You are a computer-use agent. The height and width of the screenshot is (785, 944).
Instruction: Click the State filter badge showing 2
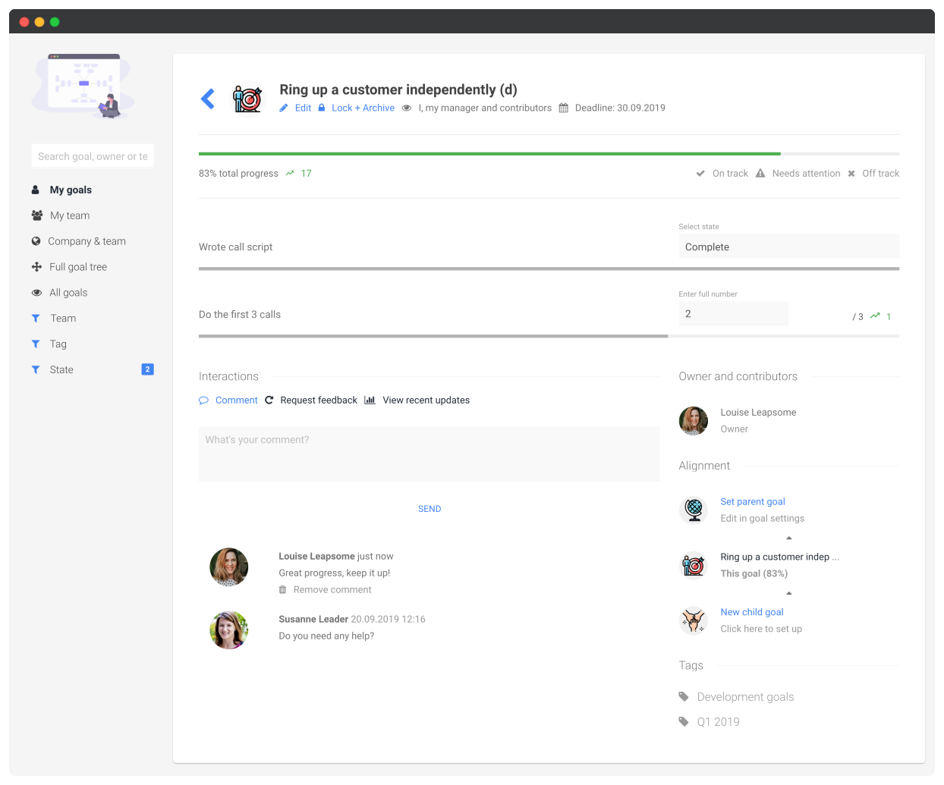[x=147, y=369]
